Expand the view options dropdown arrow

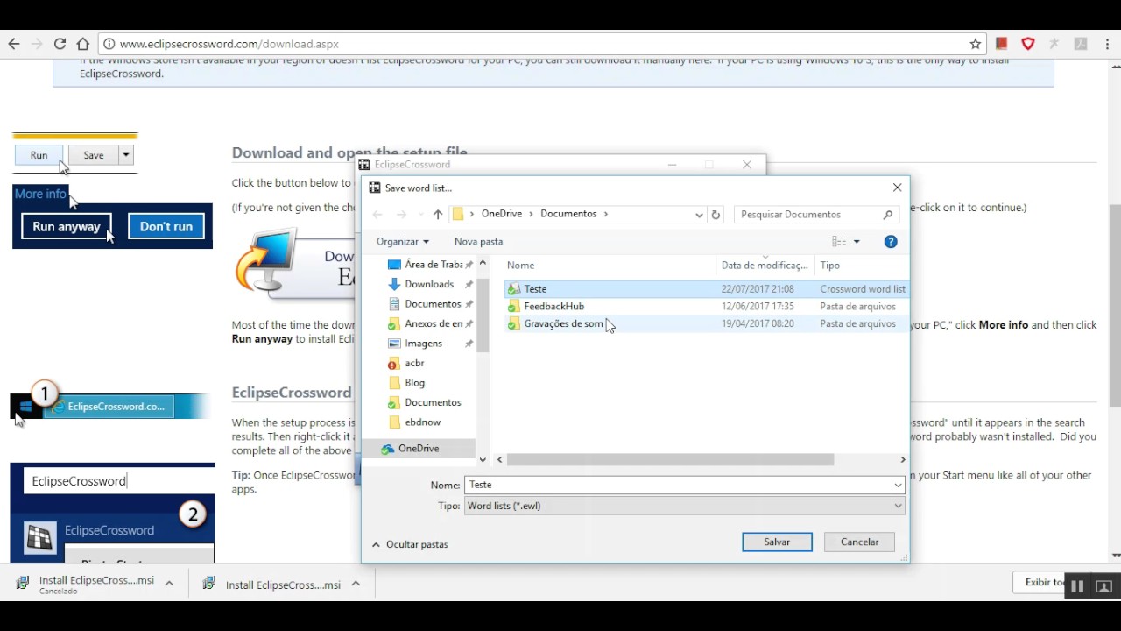(857, 242)
